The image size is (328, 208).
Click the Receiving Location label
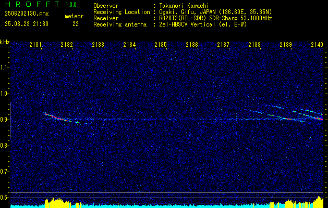click(122, 12)
